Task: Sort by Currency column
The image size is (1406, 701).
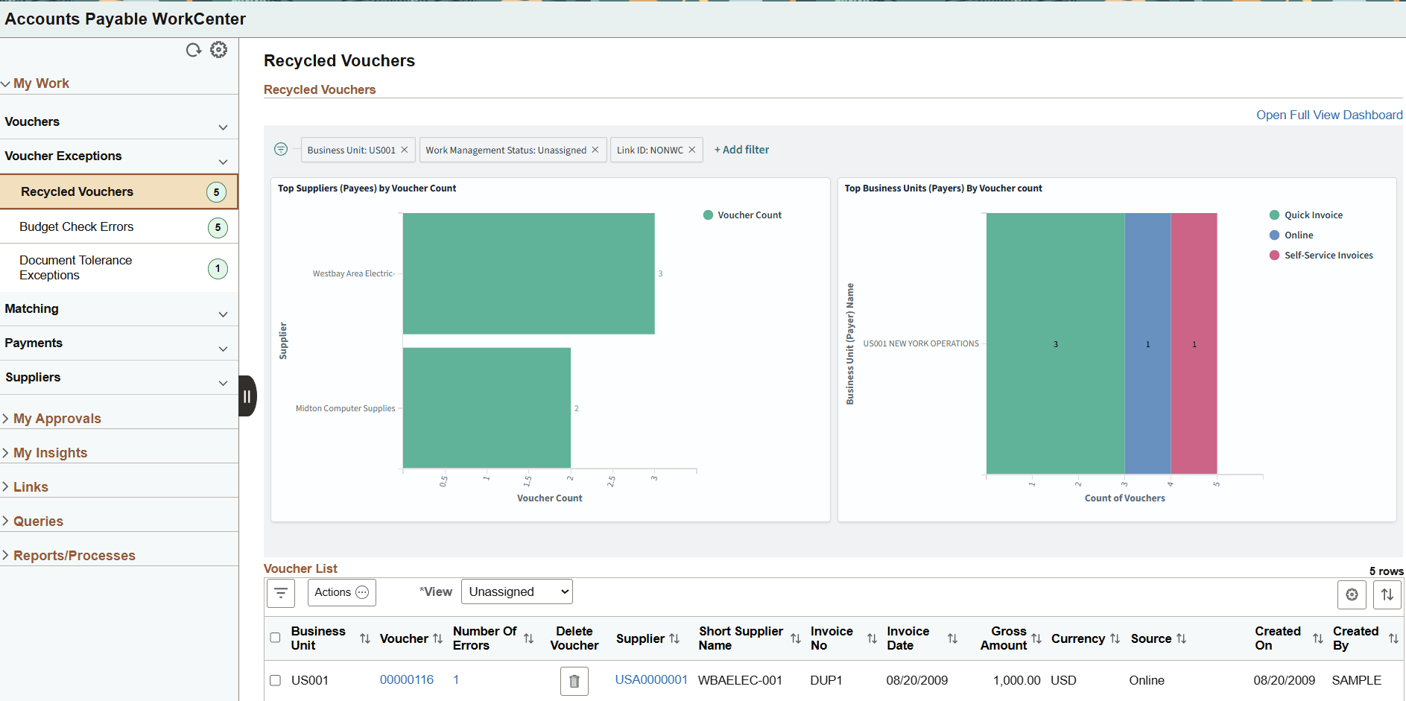Action: 1115,638
